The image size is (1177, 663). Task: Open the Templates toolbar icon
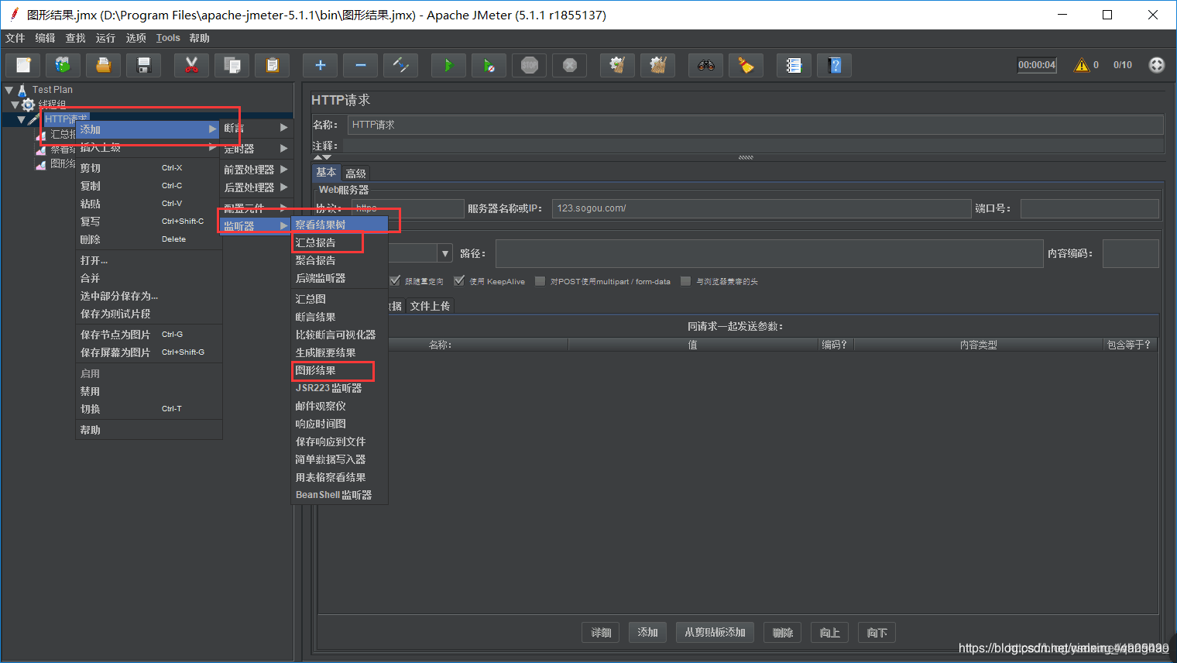tap(63, 66)
